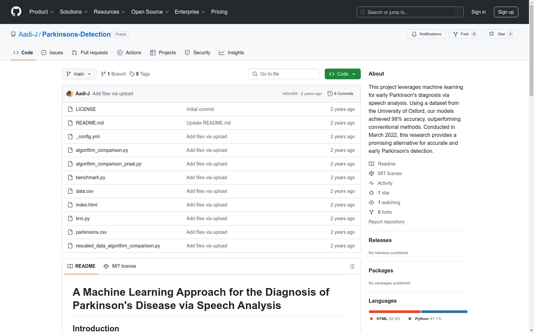534x333 pixels.
Task: Click the repository book icon beside Aadi-J
Action: [13, 34]
